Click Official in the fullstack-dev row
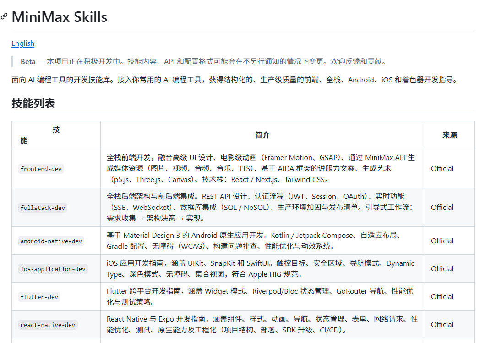The image size is (485, 343). (442, 207)
